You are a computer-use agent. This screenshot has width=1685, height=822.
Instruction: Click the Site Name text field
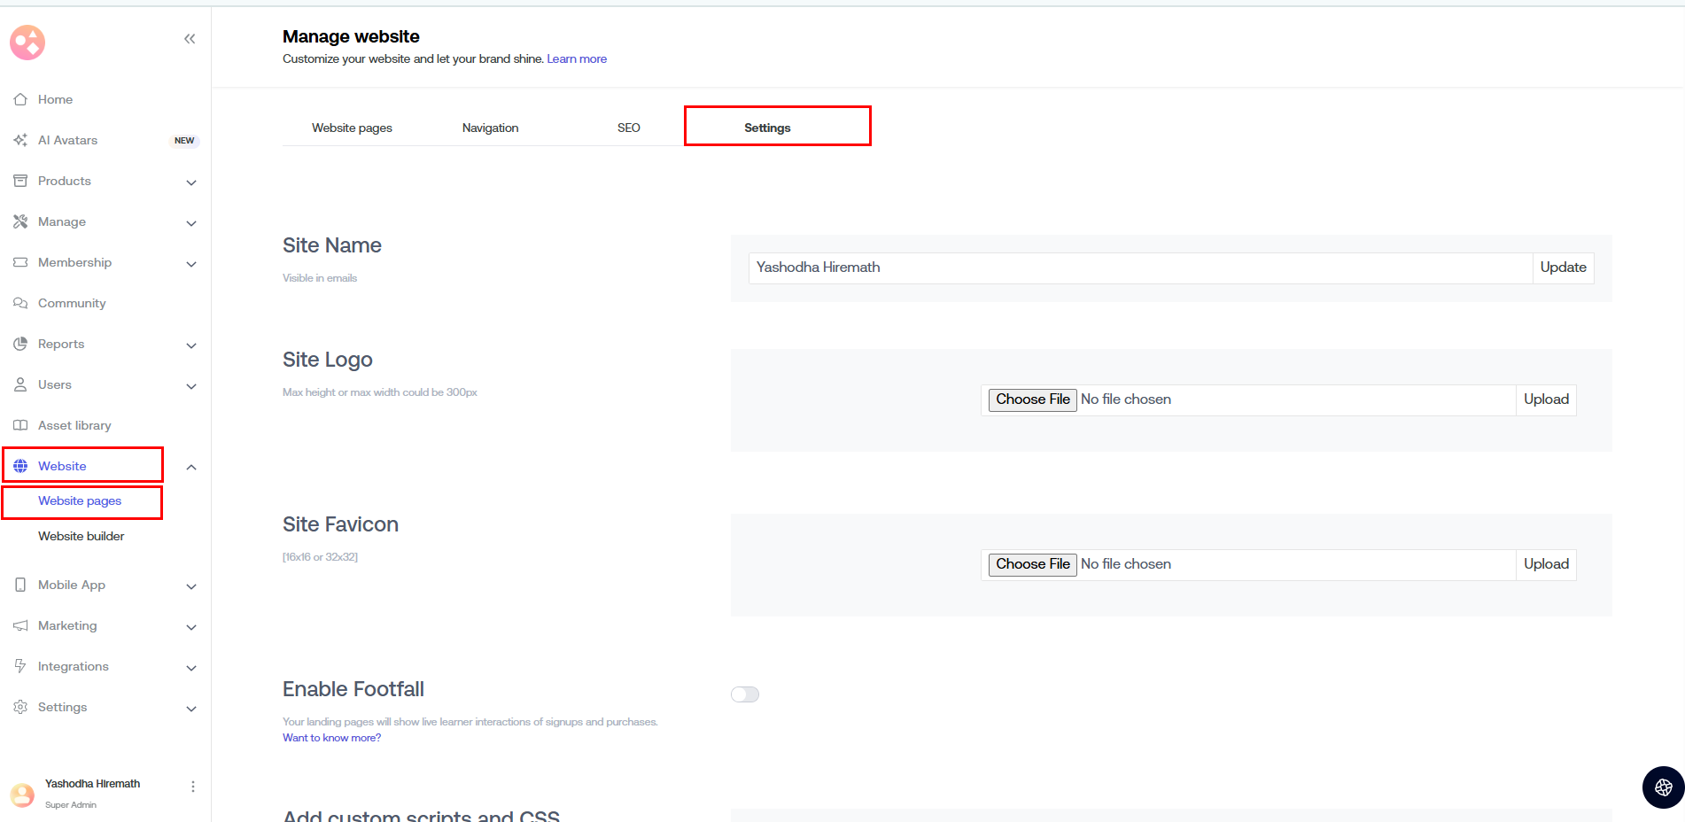(1139, 268)
